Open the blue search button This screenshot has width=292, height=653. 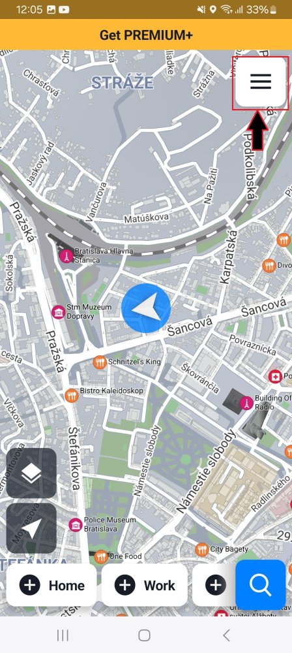260,584
